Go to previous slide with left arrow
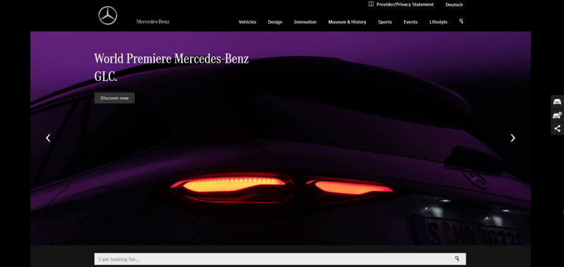Image resolution: width=564 pixels, height=267 pixels. point(48,138)
